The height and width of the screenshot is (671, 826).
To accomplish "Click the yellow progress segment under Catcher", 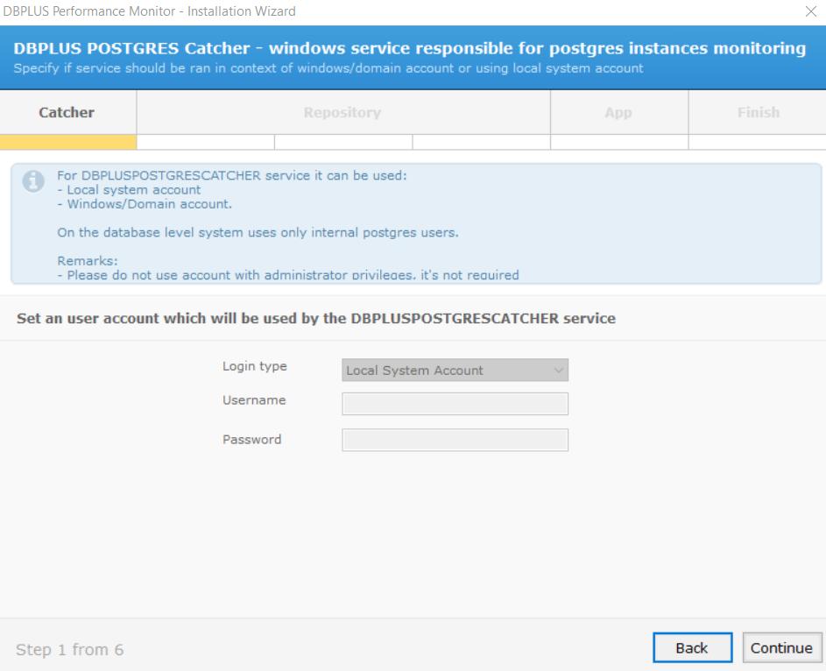I will pyautogui.click(x=68, y=142).
